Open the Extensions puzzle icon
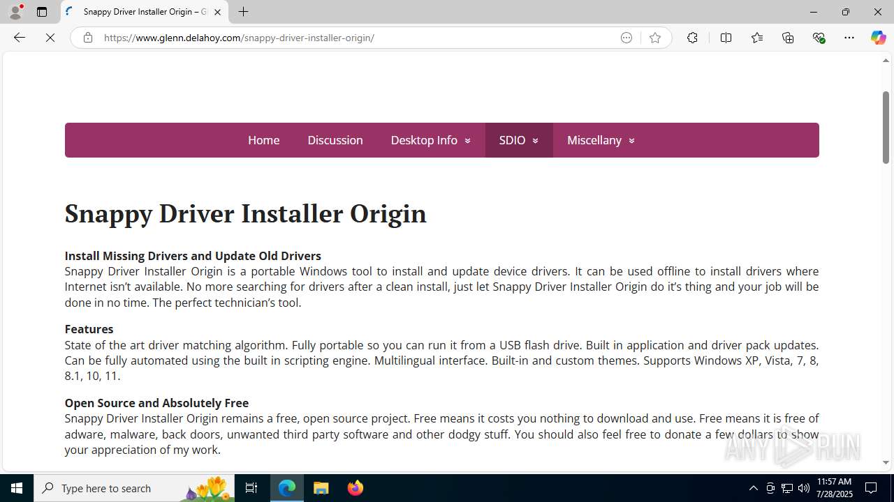 coord(692,38)
